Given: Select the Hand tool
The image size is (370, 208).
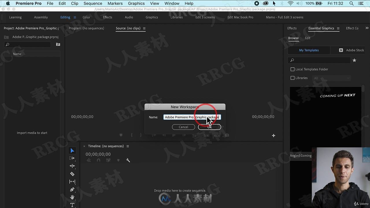Looking at the screenshot, I should [72, 197].
